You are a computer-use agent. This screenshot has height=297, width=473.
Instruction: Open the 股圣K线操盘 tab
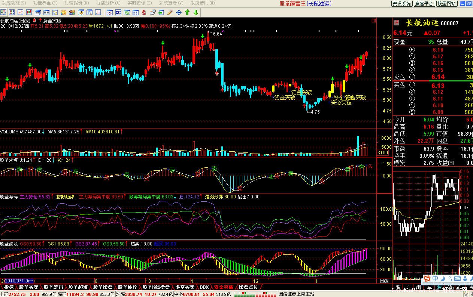pyautogui.click(x=156, y=287)
